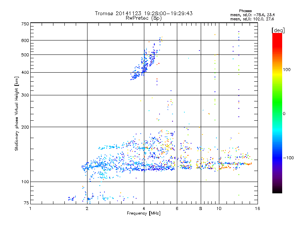Click the colorbar tick label '-100'

tap(288, 158)
